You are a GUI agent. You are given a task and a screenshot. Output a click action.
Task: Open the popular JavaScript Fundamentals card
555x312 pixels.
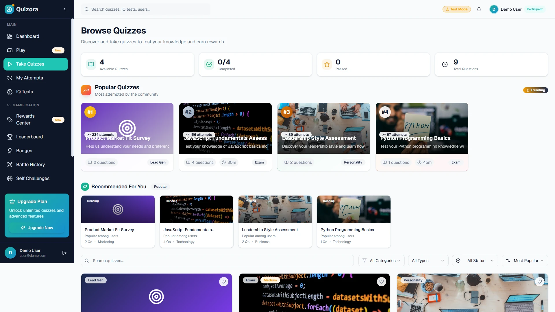[225, 137]
